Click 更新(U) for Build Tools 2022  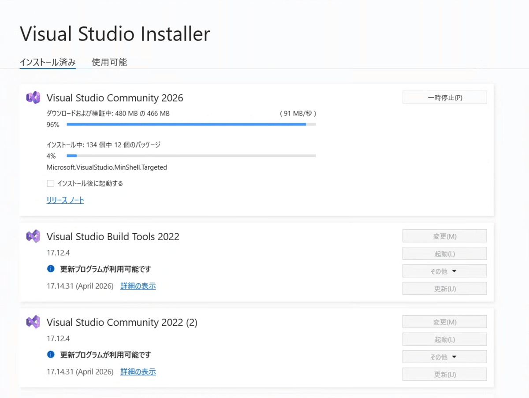pyautogui.click(x=444, y=289)
